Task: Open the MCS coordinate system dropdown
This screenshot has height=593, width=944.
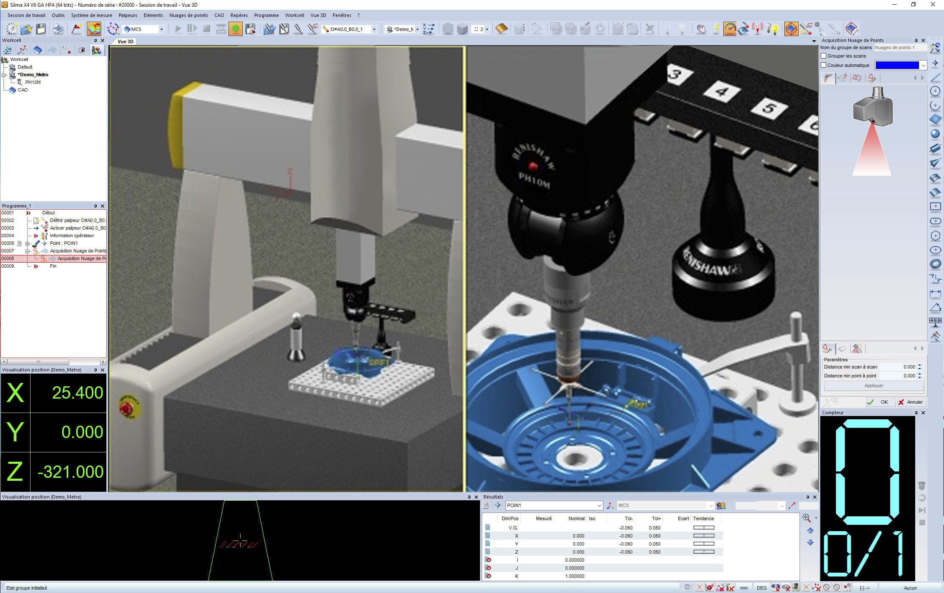Action: coord(161,29)
